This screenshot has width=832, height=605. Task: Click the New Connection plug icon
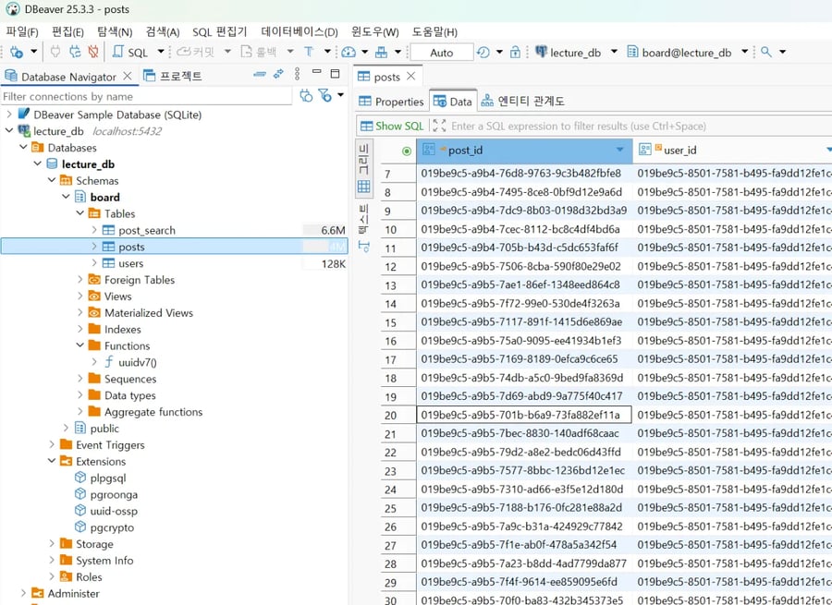pyautogui.click(x=16, y=53)
